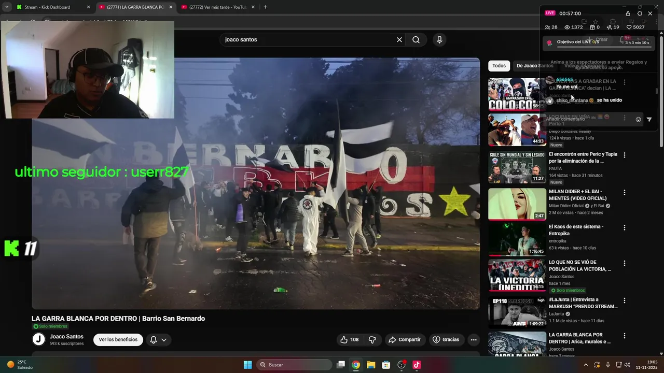The image size is (664, 373).
Task: Open El Kaos de este sistema thumbnail
Action: [517, 240]
